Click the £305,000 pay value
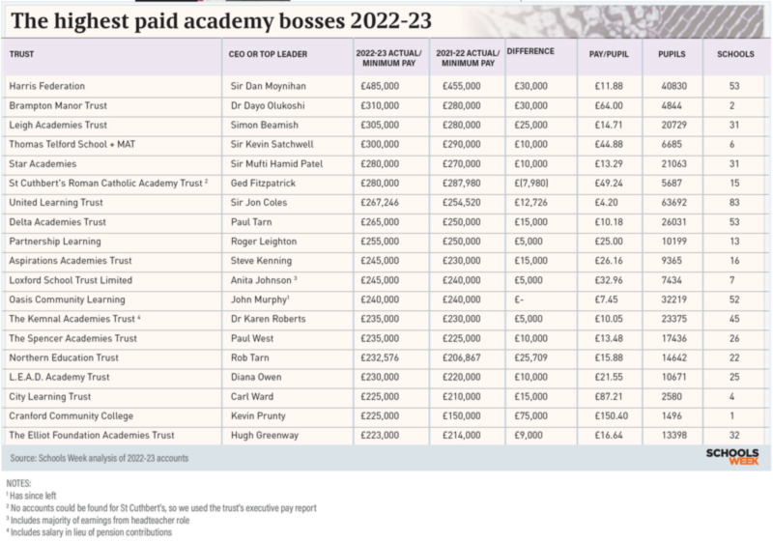The image size is (773, 542). click(x=380, y=126)
